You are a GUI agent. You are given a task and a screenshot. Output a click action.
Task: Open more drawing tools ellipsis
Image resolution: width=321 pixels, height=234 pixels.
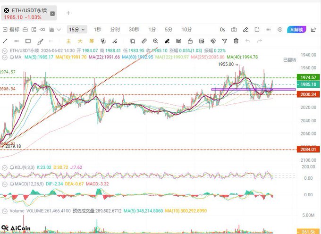coord(51,41)
